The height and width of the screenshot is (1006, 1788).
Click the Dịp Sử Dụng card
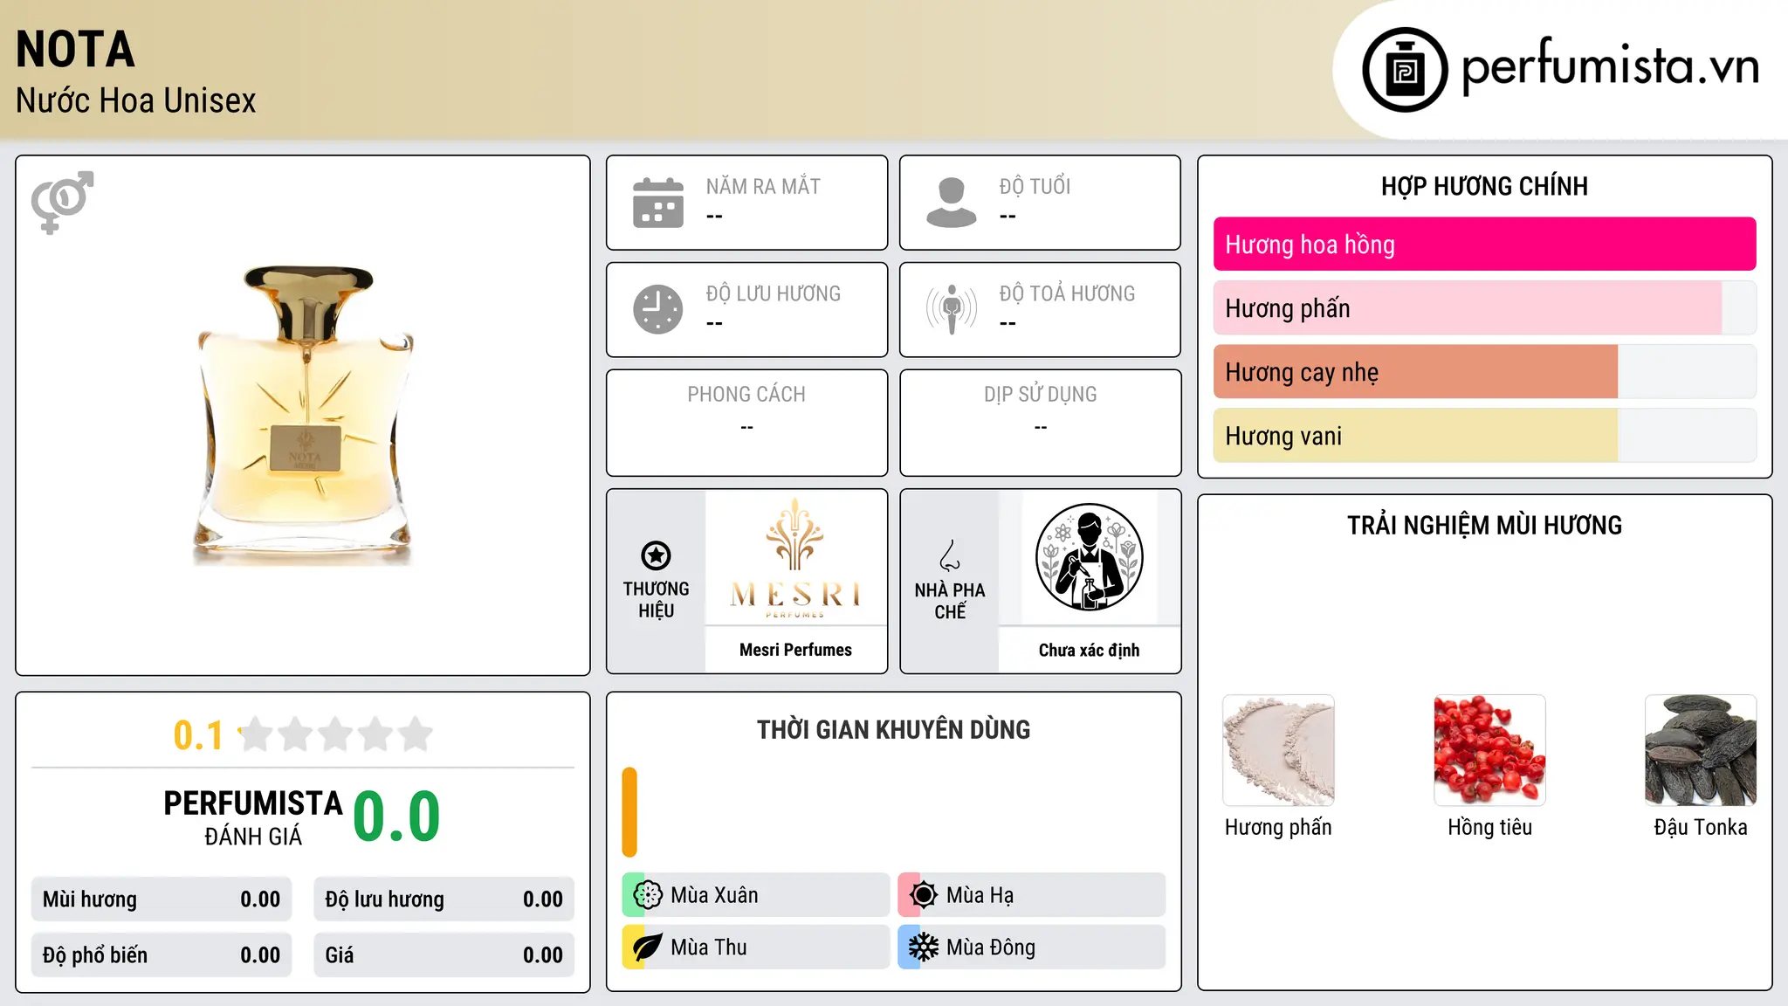pos(1040,423)
